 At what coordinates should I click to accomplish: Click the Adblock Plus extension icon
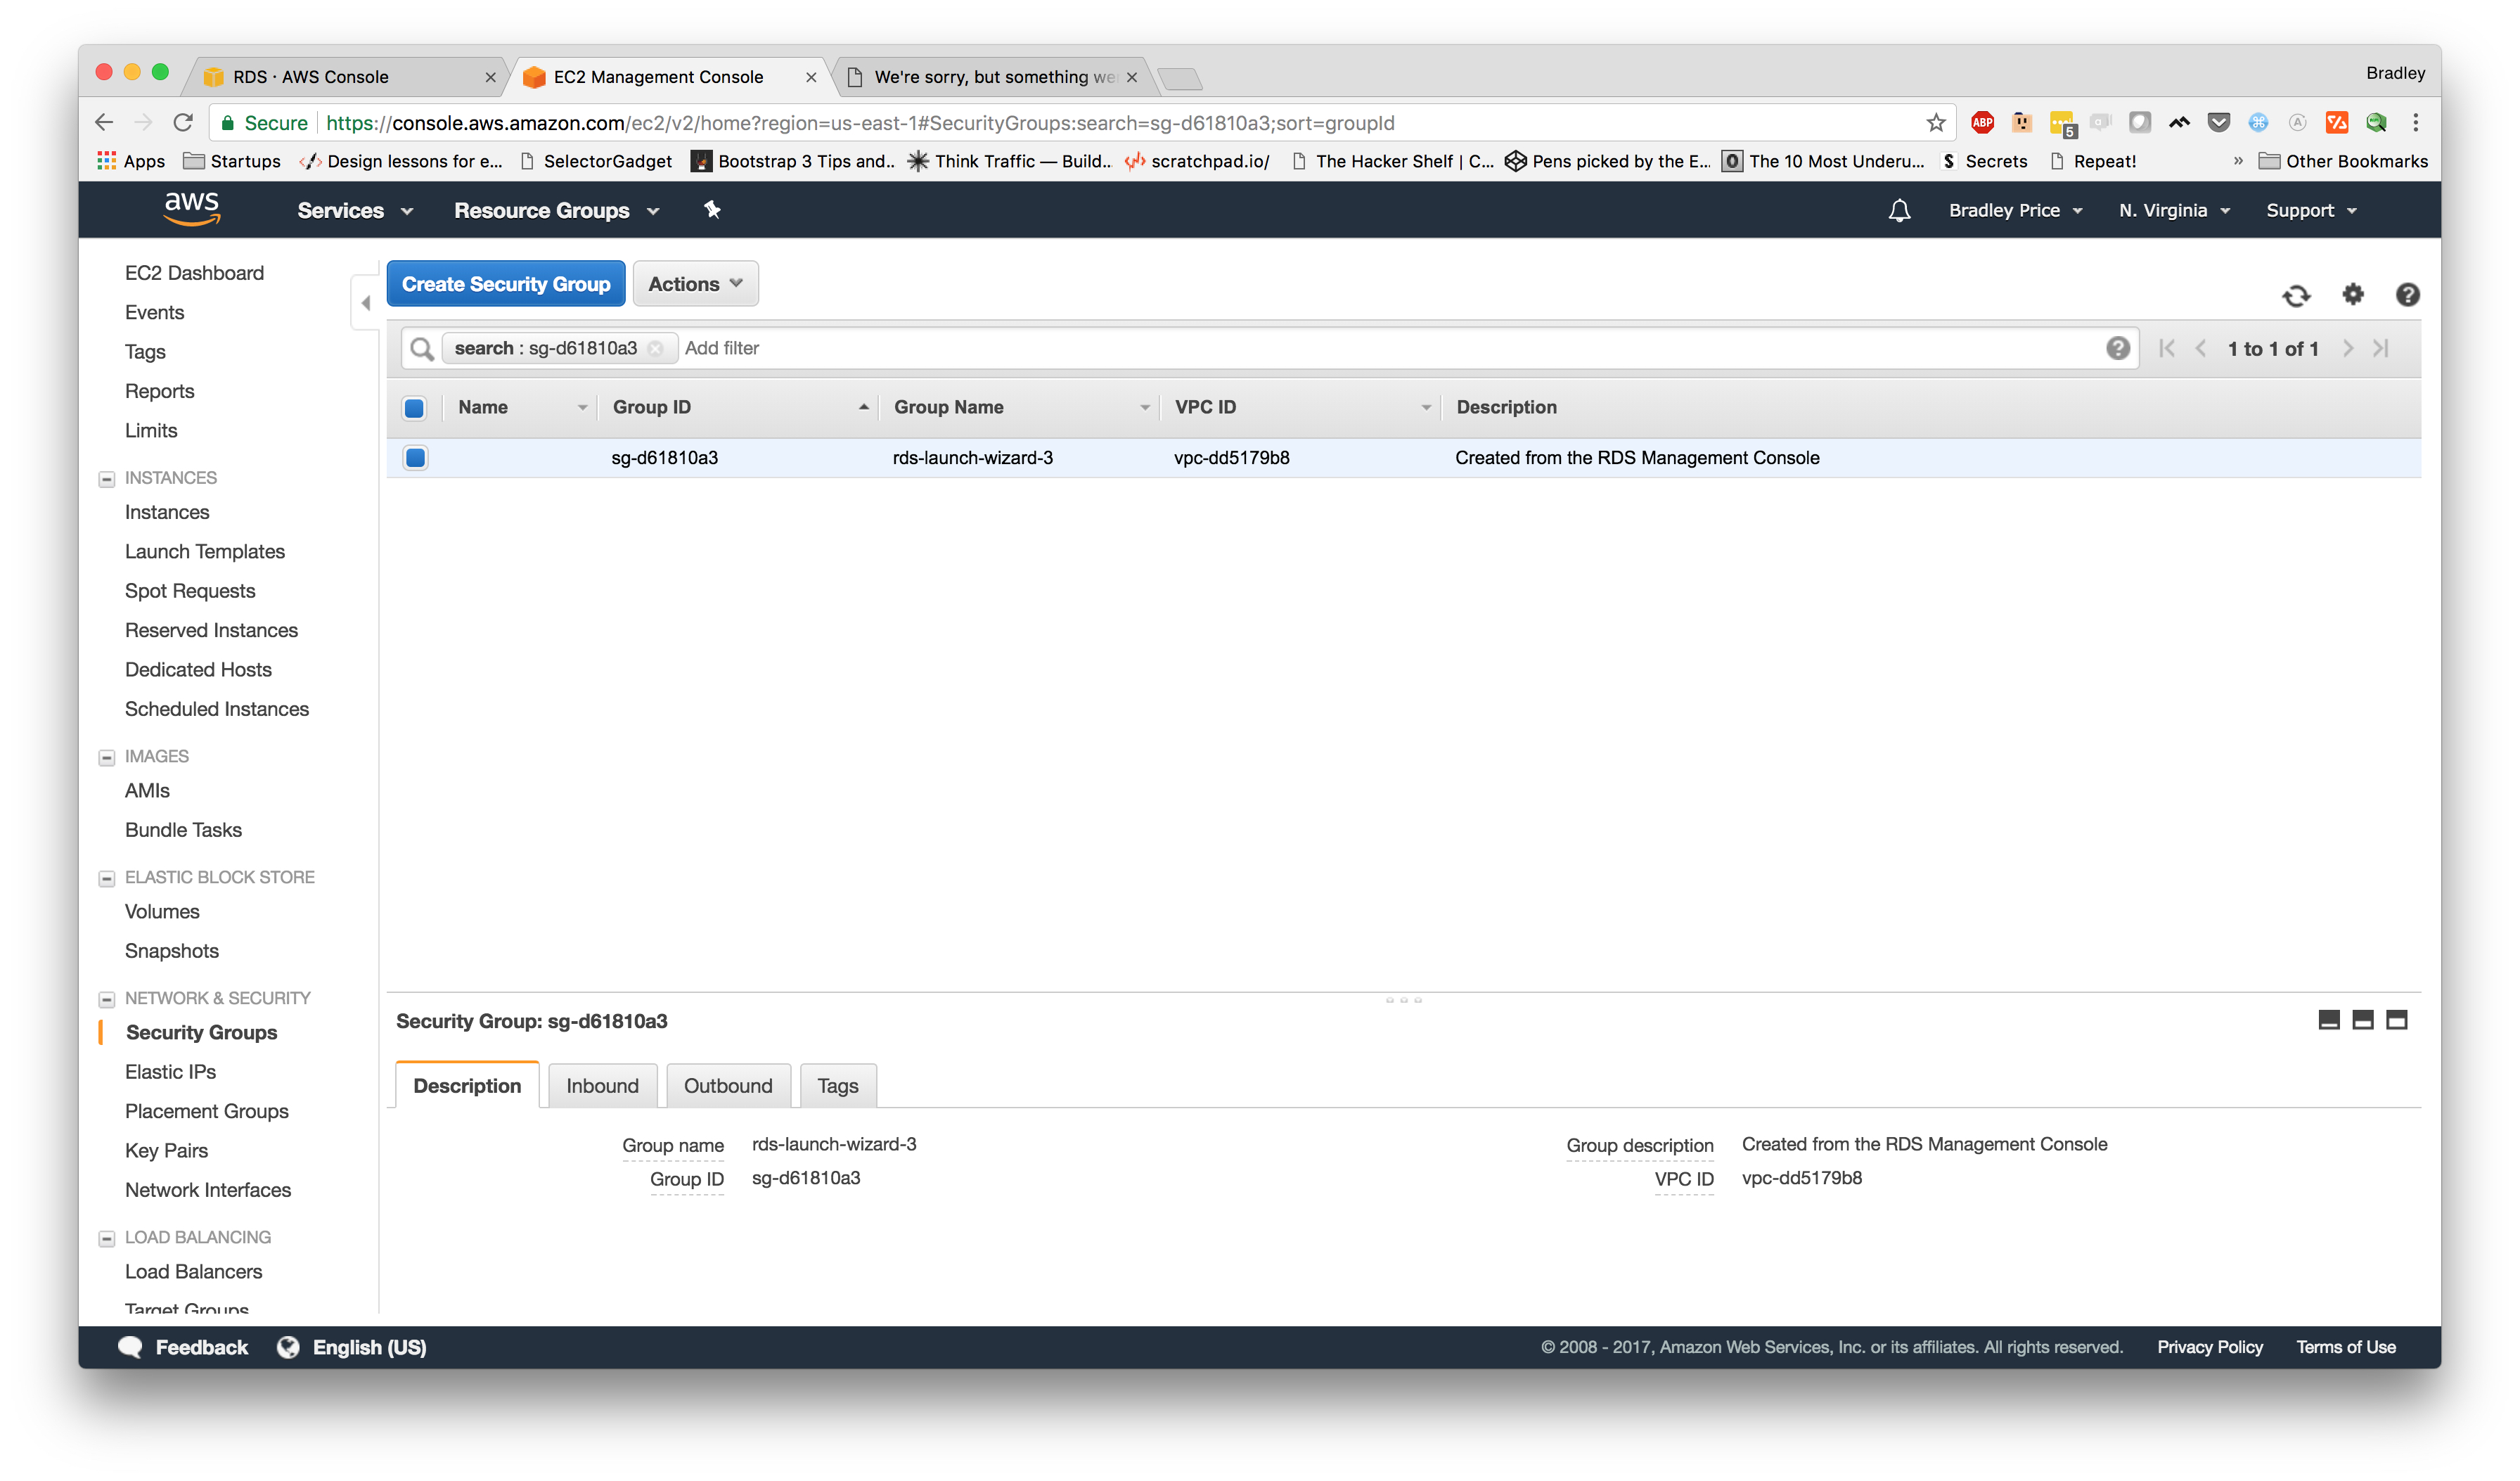(1982, 123)
